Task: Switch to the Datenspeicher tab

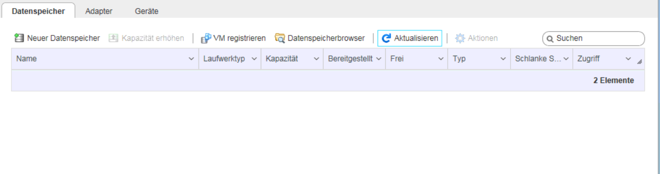Action: (38, 11)
